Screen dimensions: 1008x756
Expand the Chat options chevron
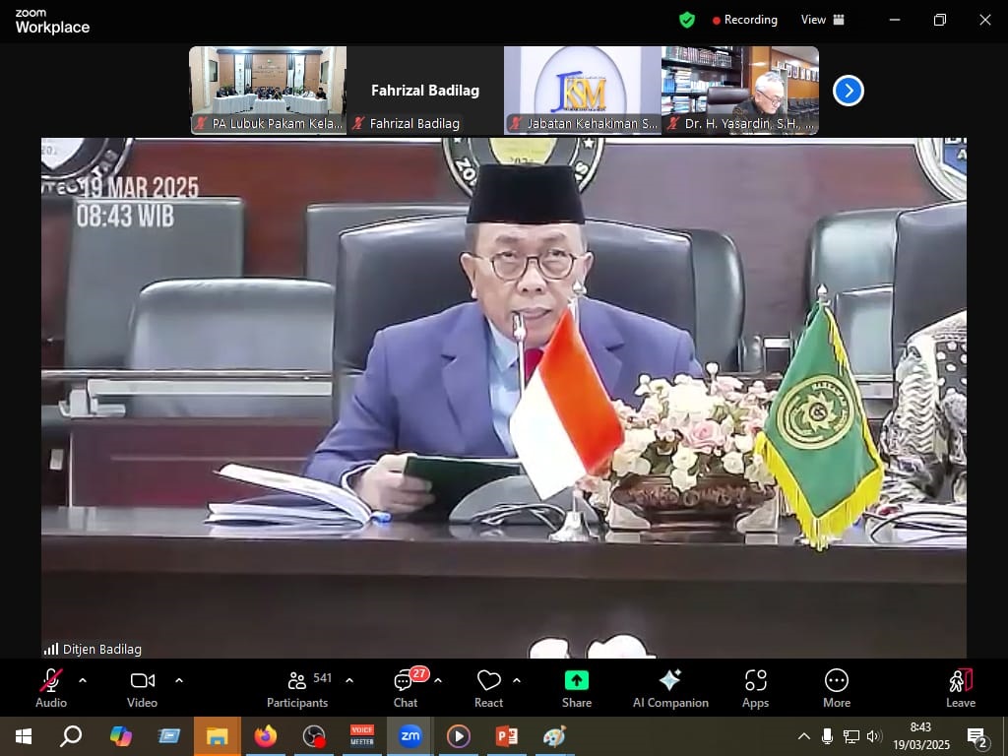(438, 680)
